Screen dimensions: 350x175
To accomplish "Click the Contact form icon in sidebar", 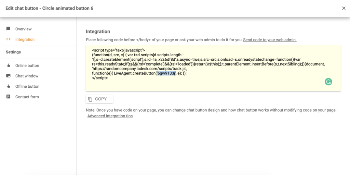I will click(8, 97).
